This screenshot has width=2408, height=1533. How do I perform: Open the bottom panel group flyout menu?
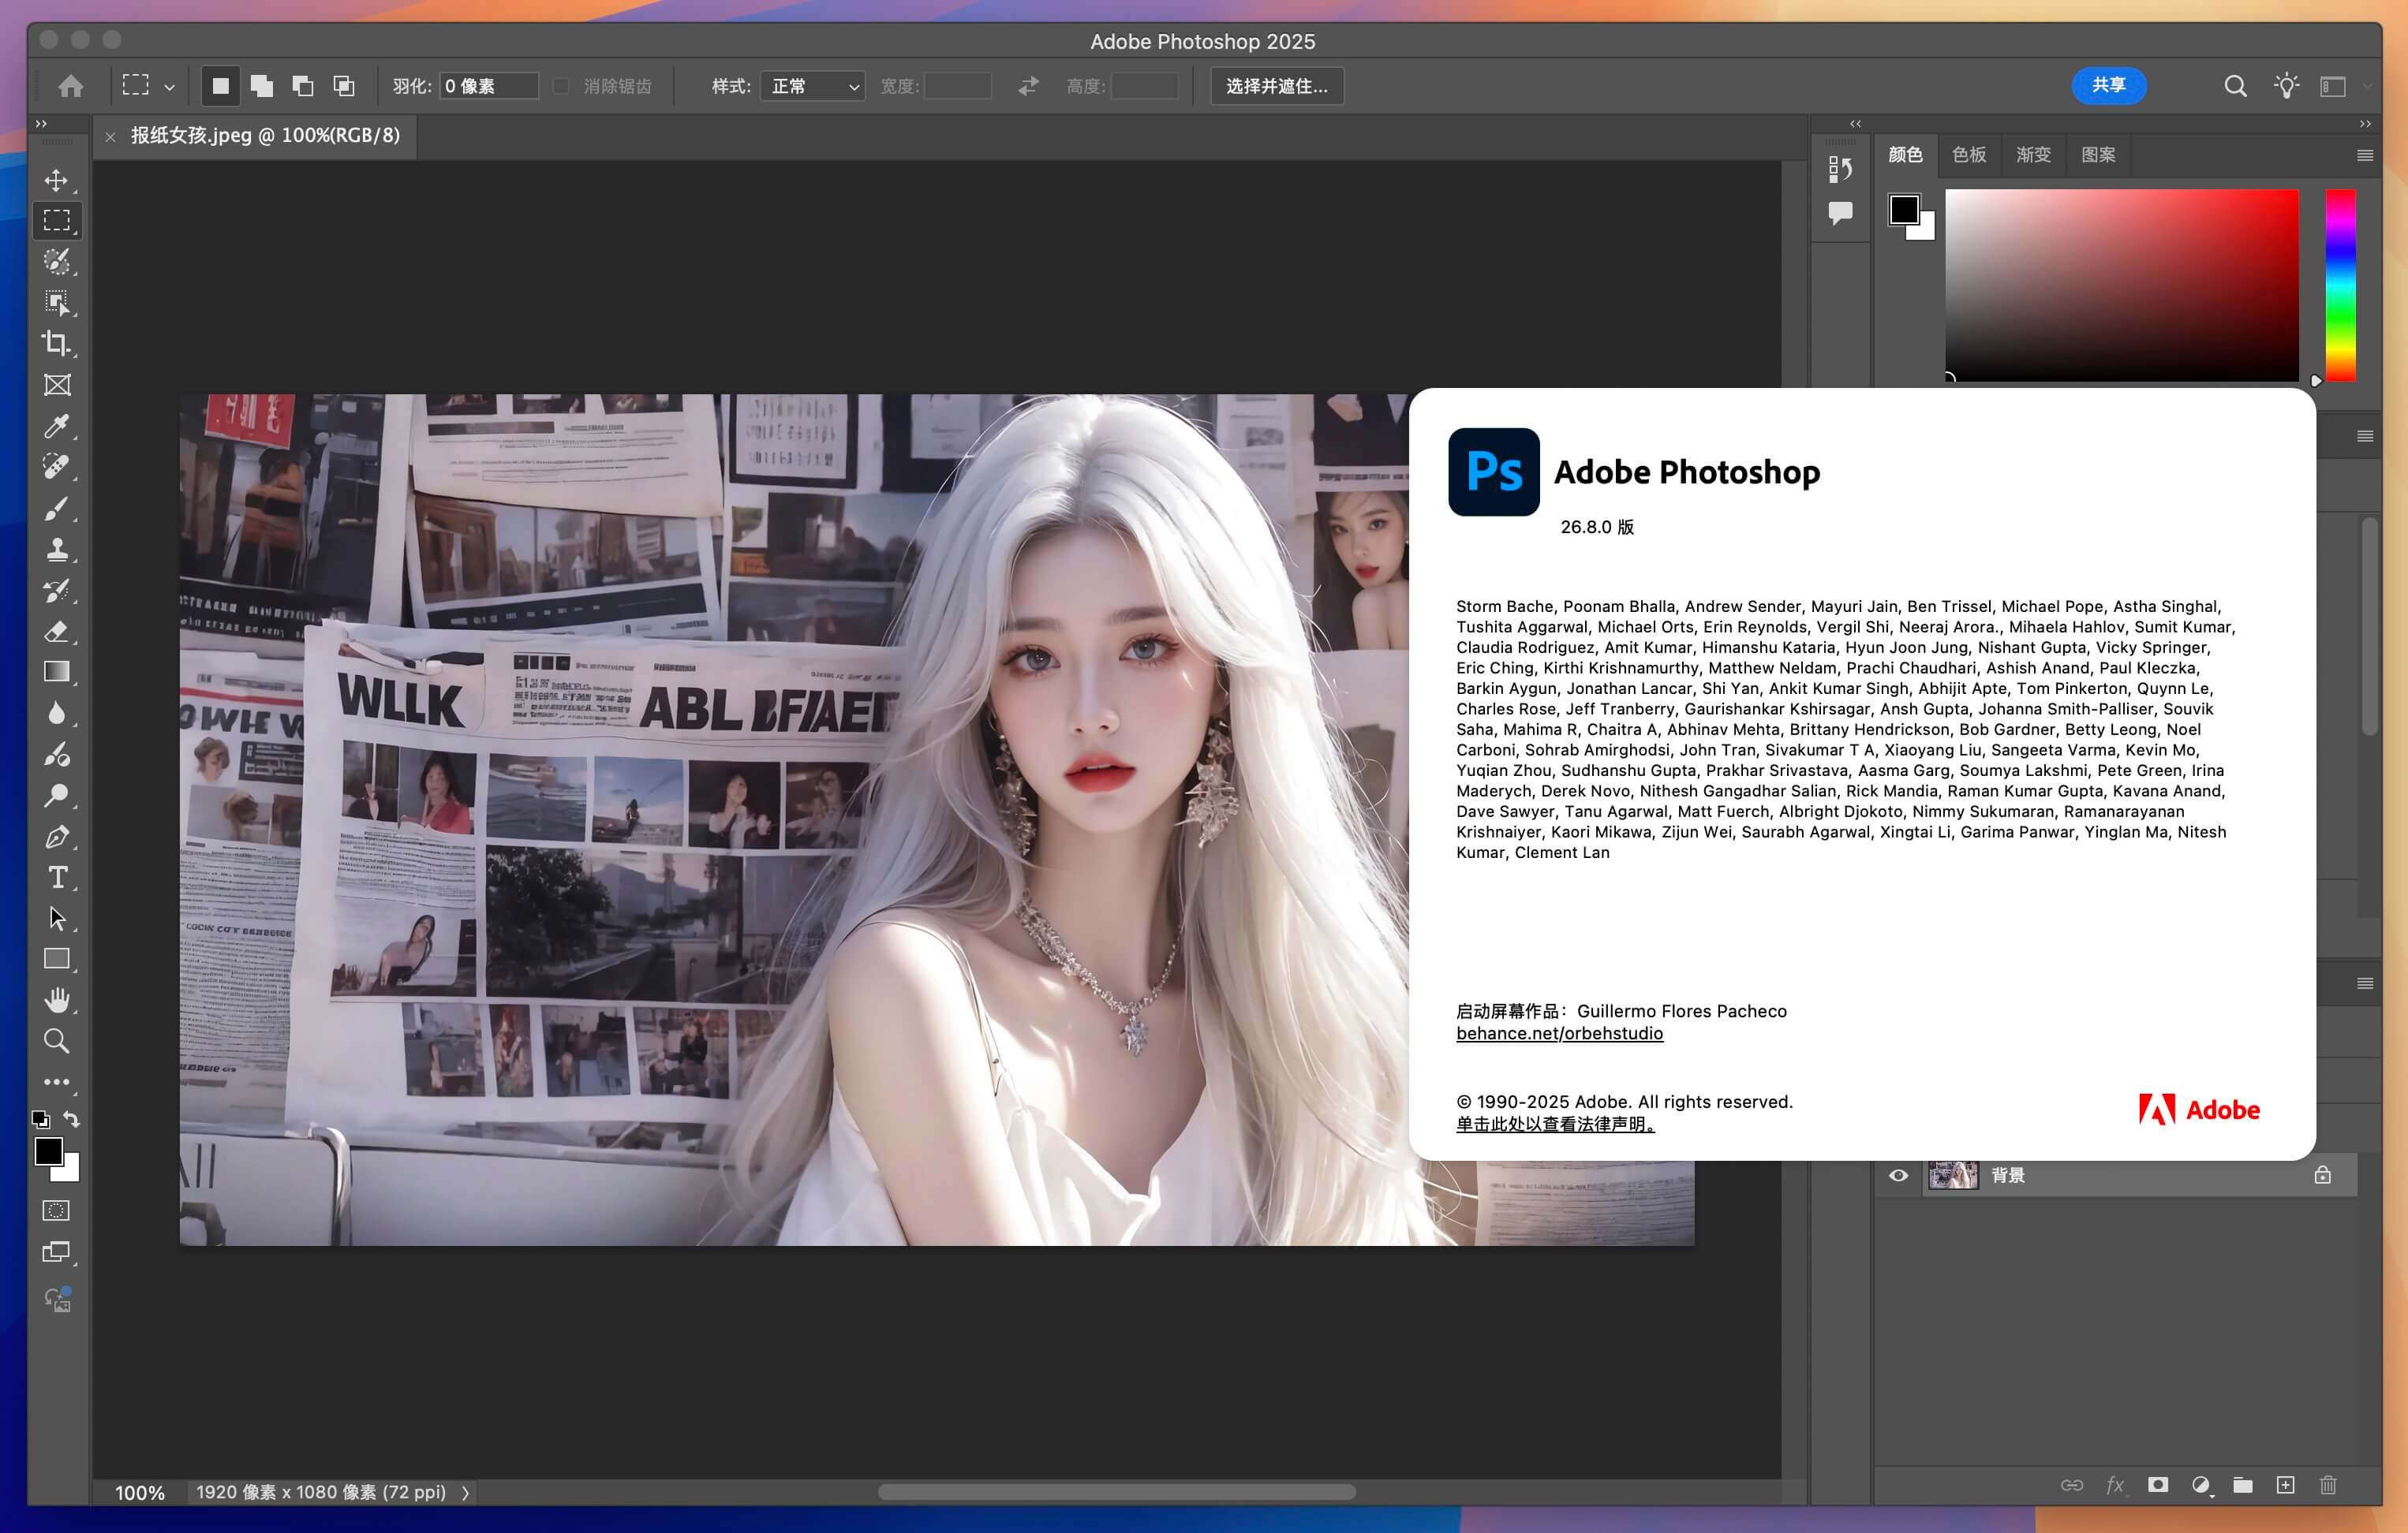[x=2364, y=983]
